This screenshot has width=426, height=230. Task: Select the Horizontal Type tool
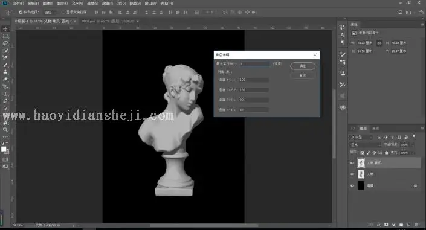click(x=5, y=94)
